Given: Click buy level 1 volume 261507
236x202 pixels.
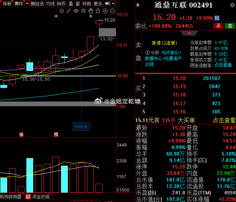Looking at the screenshot, I should pos(212,78).
